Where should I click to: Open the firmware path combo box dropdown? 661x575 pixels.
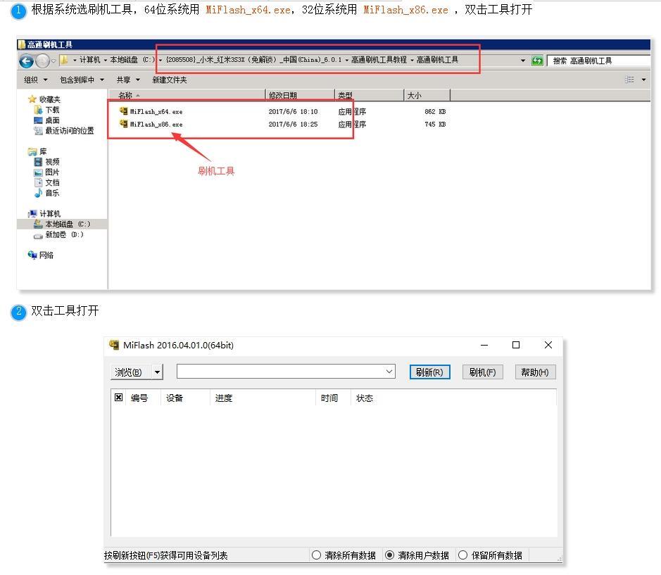(x=389, y=372)
